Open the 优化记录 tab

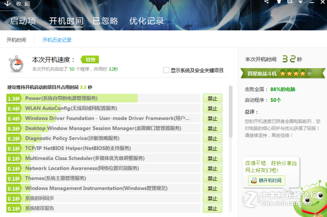point(147,21)
